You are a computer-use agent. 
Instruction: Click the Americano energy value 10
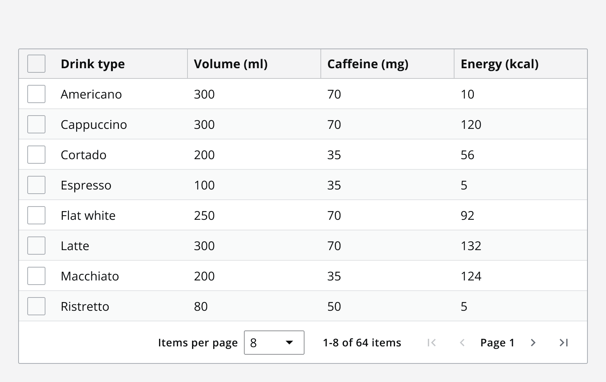point(467,94)
